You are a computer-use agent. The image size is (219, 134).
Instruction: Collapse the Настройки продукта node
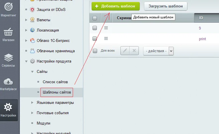pyautogui.click(x=26, y=61)
